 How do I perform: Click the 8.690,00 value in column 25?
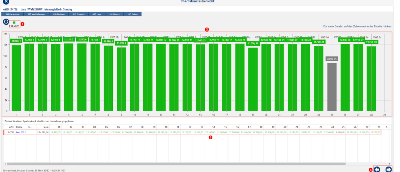(330, 132)
